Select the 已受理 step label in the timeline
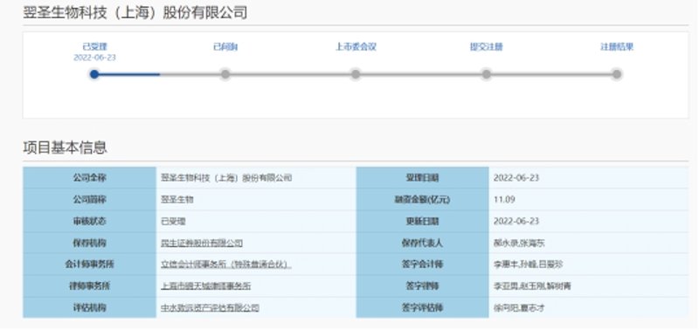This screenshot has width=699, height=330. pos(94,47)
